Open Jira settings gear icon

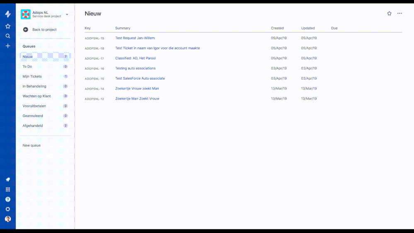click(8, 209)
